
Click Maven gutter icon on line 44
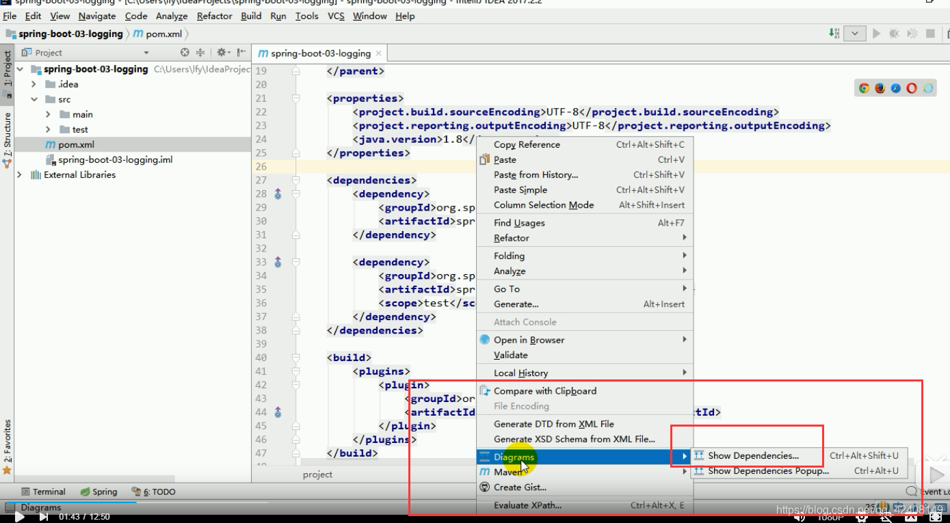(278, 412)
